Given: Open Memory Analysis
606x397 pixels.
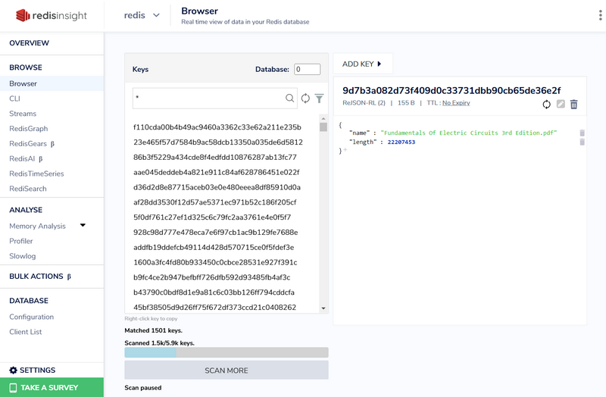Looking at the screenshot, I should pyautogui.click(x=37, y=226).
